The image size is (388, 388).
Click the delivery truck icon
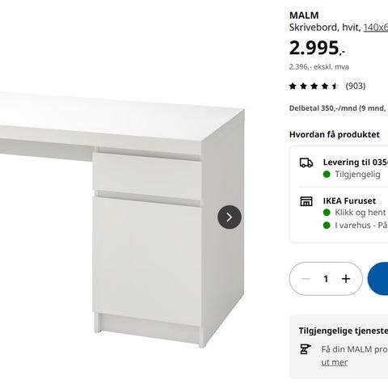point(306,163)
